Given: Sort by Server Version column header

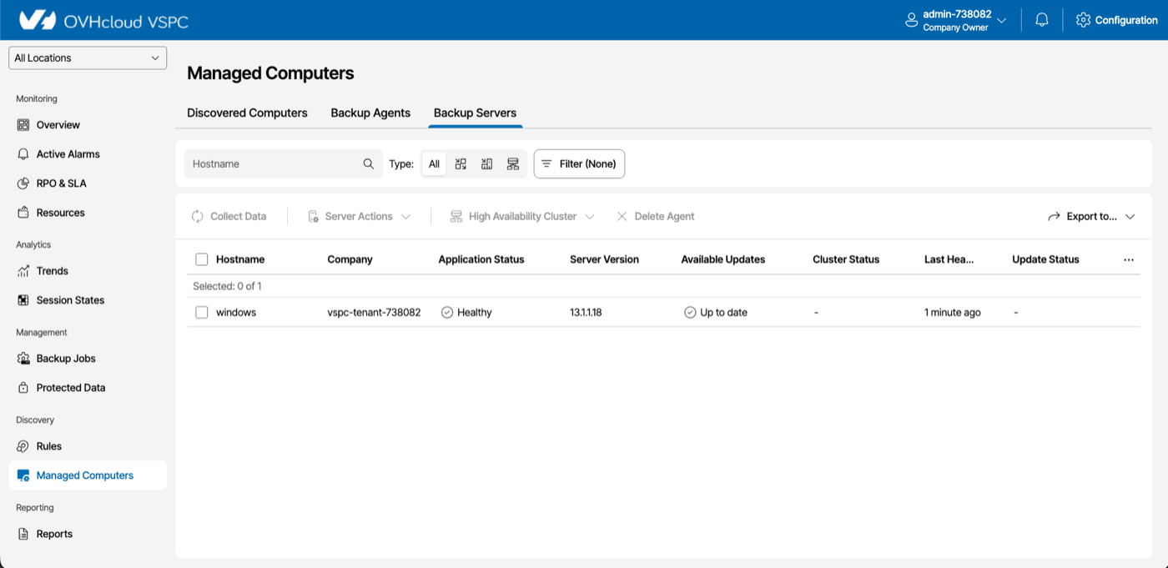Looking at the screenshot, I should [604, 259].
